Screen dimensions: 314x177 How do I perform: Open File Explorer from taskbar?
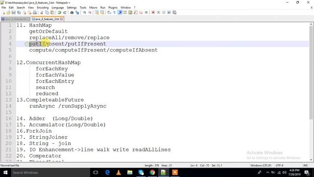tap(130, 173)
